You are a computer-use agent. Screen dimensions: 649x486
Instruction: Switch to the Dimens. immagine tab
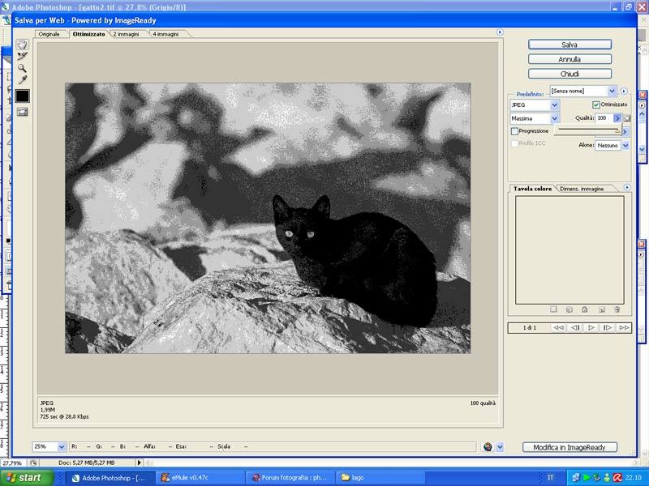(x=582, y=189)
